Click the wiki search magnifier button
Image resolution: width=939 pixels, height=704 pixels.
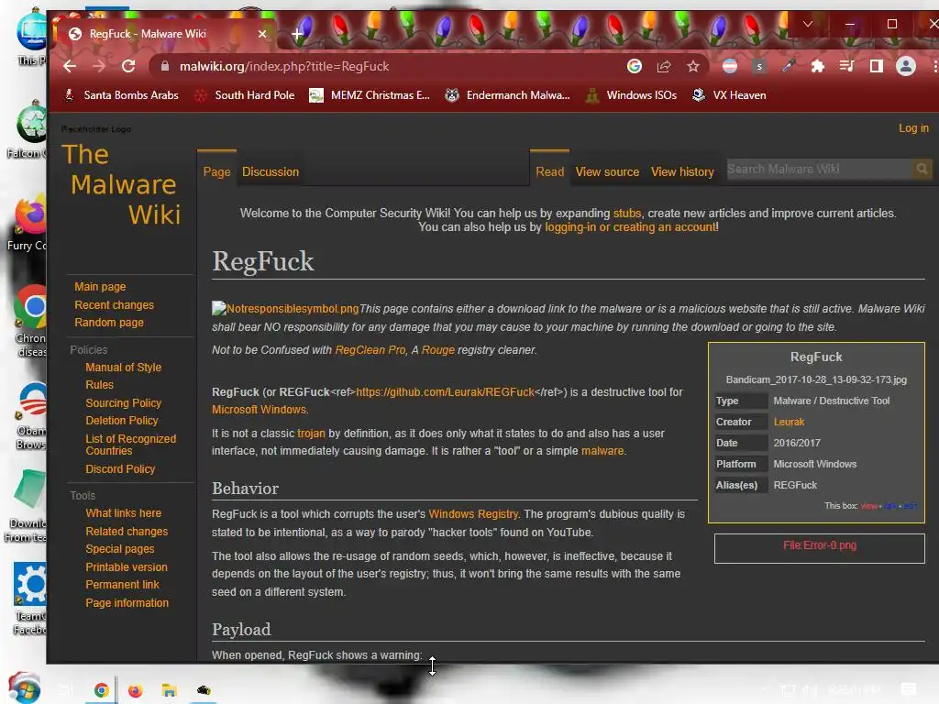pos(922,170)
